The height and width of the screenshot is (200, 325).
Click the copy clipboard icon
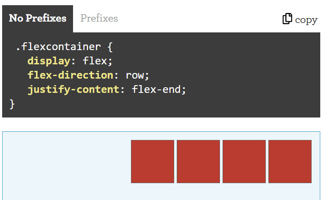[287, 19]
